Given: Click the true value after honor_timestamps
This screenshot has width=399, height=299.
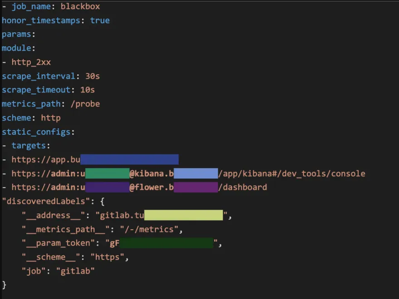Looking at the screenshot, I should pyautogui.click(x=99, y=20).
